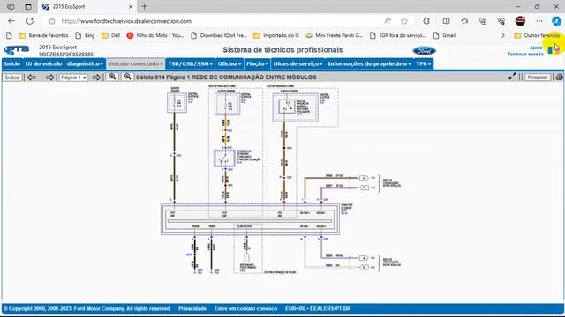Click the Pesquisar button
The width and height of the screenshot is (565, 317).
click(538, 77)
